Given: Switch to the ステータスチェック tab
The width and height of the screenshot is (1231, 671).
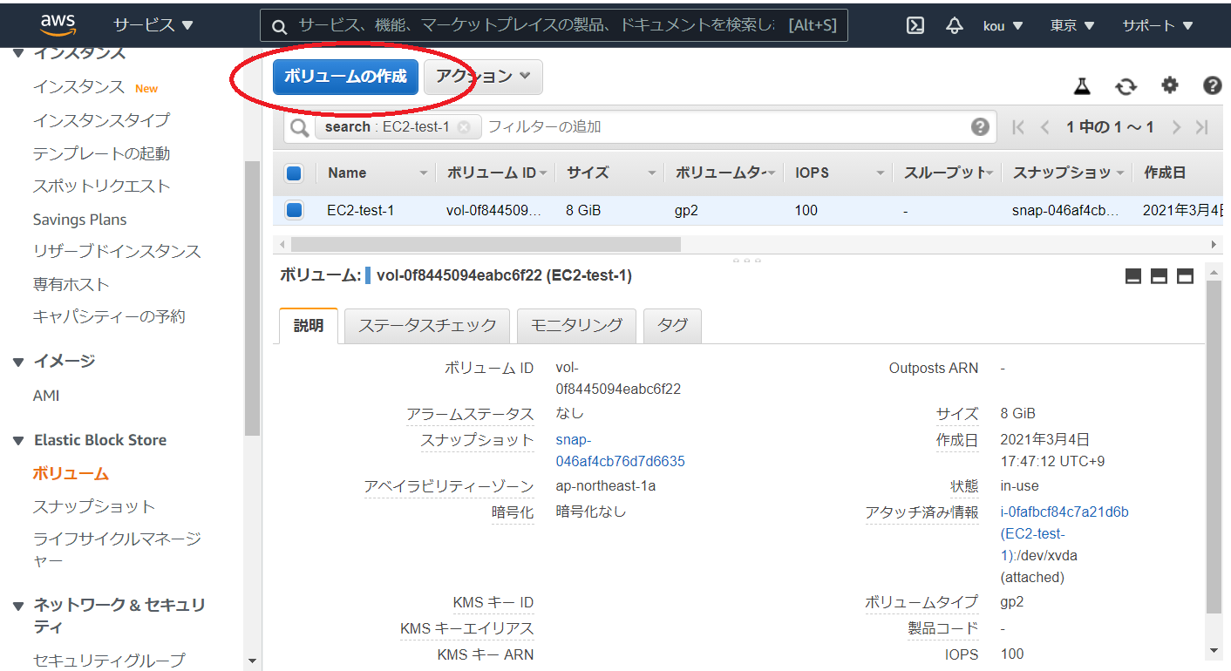Looking at the screenshot, I should tap(427, 326).
